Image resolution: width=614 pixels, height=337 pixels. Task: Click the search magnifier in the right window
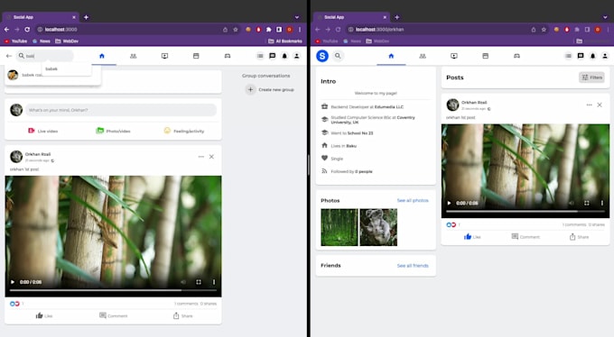pyautogui.click(x=338, y=56)
